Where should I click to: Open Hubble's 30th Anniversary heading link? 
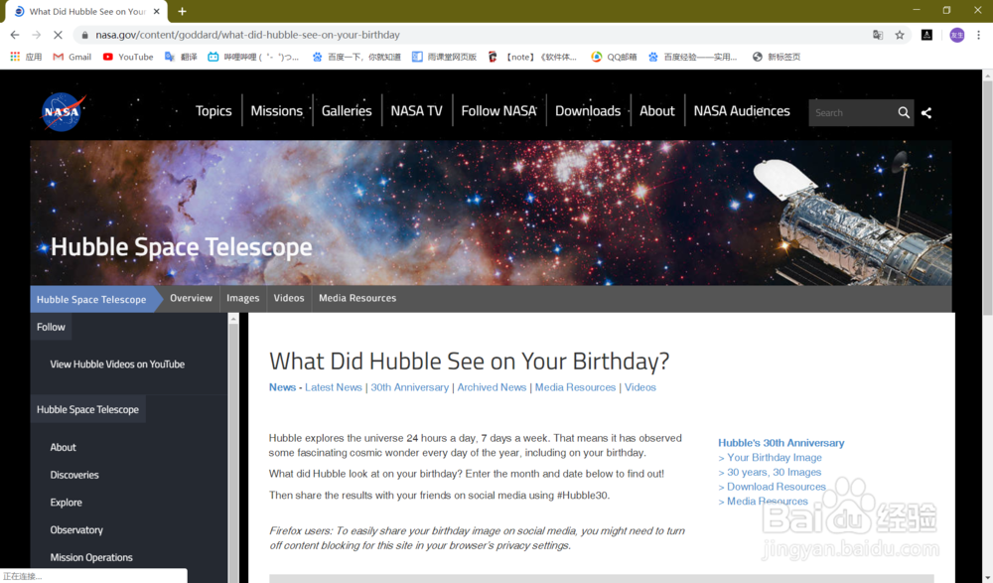tap(780, 443)
